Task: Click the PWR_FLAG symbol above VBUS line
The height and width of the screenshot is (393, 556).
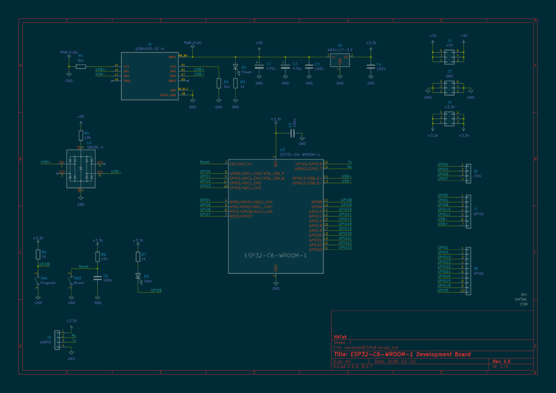Action: [x=193, y=45]
